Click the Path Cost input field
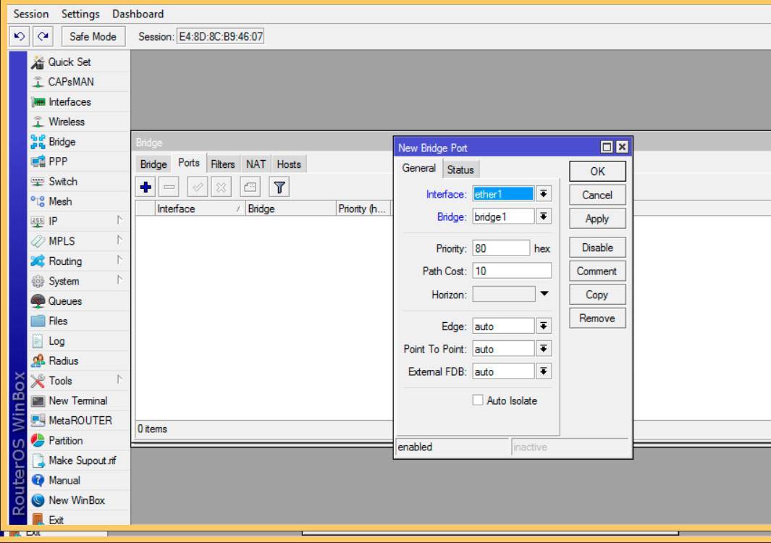The height and width of the screenshot is (543, 771). coord(512,271)
